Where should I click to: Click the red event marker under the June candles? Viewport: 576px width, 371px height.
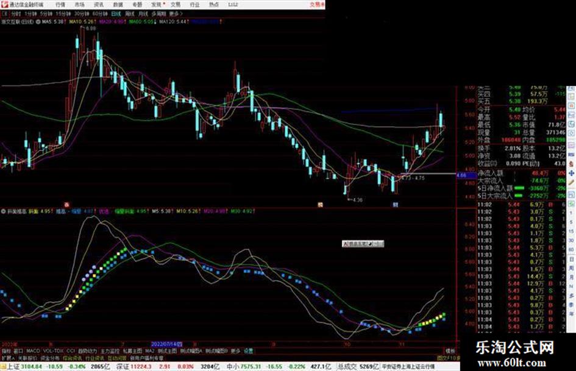[x=67, y=205]
